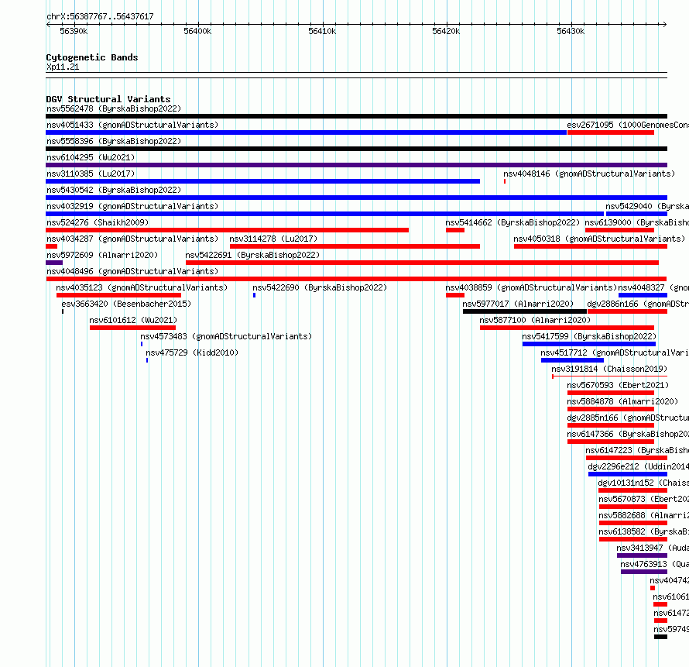The width and height of the screenshot is (689, 667).
Task: Open the dgv2886n166 variant label
Action: click(638, 304)
